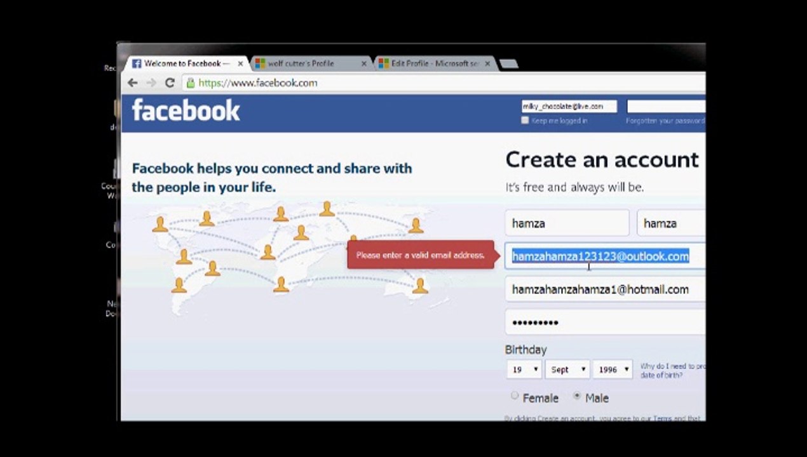The image size is (807, 457).
Task: Open the birthday month dropdown showing Sept
Action: coord(567,369)
